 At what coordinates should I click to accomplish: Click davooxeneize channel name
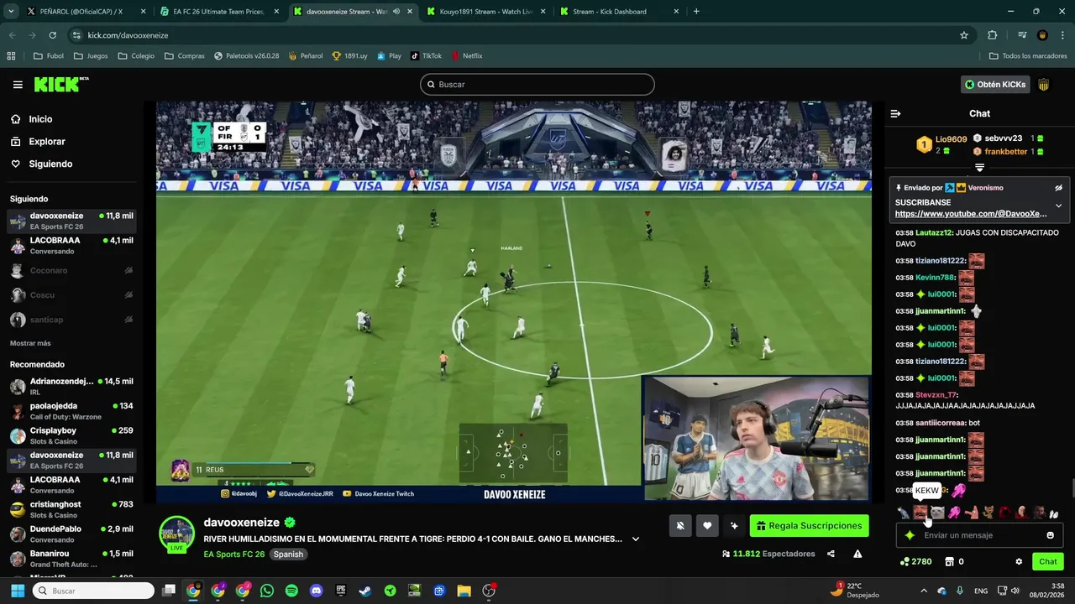pyautogui.click(x=241, y=523)
